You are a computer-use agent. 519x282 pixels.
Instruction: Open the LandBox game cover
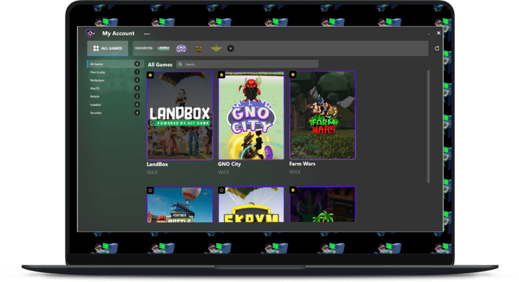pos(180,116)
